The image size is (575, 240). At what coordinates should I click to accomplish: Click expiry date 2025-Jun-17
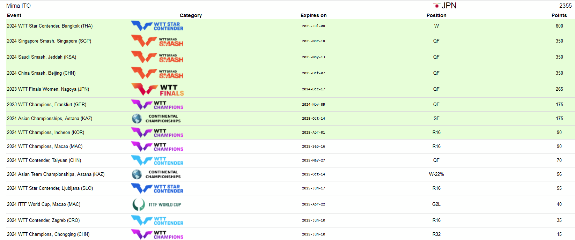[314, 188]
